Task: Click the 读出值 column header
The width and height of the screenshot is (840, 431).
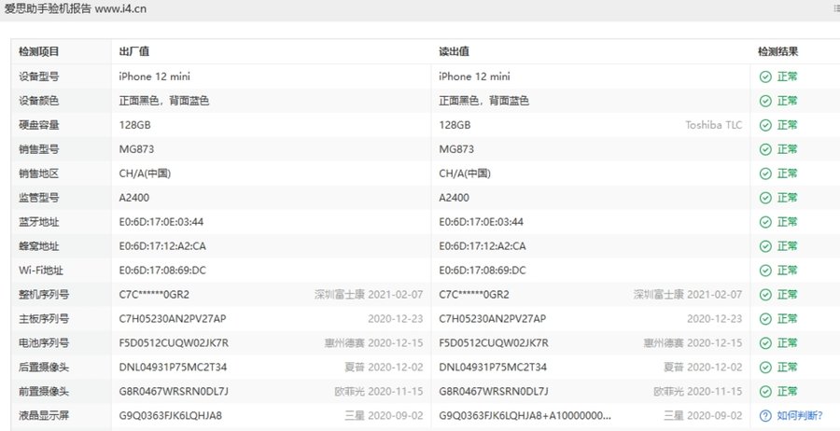Action: click(x=455, y=52)
